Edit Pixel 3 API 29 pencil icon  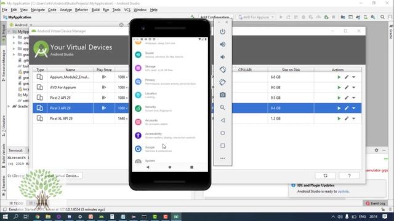click(x=347, y=108)
